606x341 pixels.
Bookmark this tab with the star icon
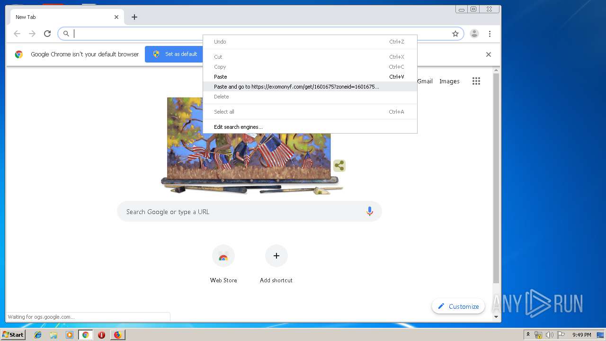pos(455,34)
